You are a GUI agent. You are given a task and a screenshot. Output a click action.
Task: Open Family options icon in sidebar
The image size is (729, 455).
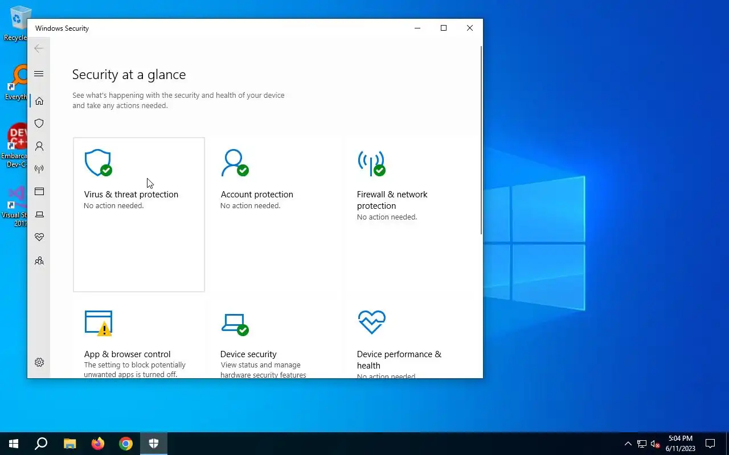(39, 261)
